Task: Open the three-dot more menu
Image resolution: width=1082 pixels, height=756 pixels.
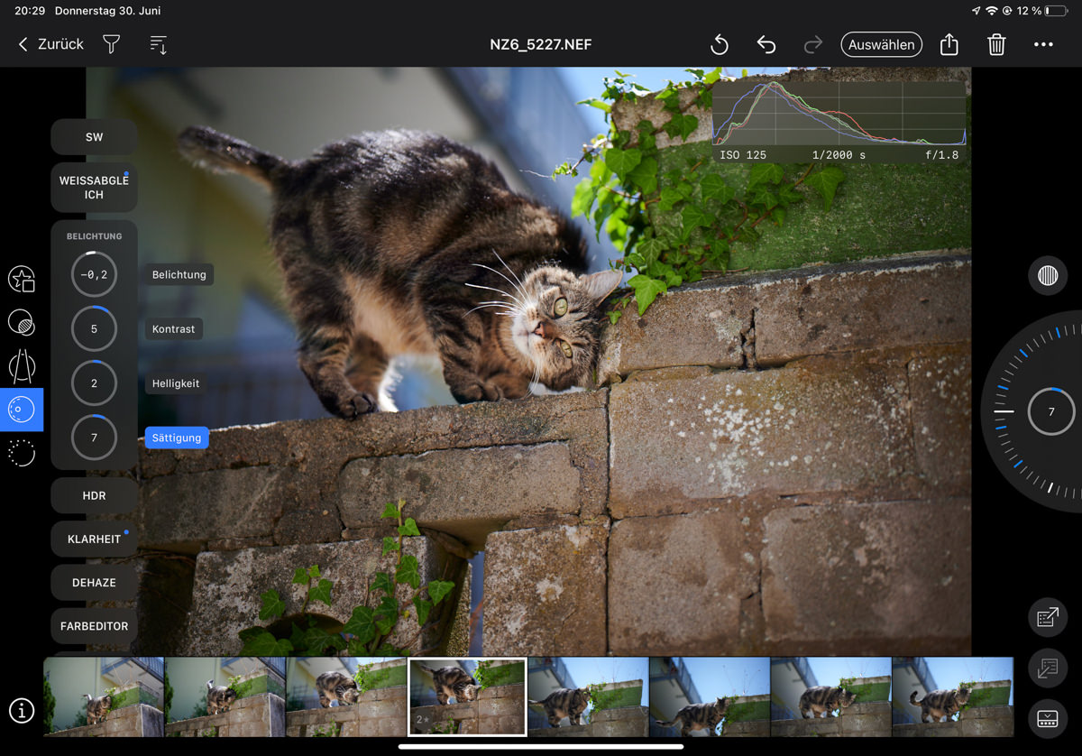Action: point(1043,44)
